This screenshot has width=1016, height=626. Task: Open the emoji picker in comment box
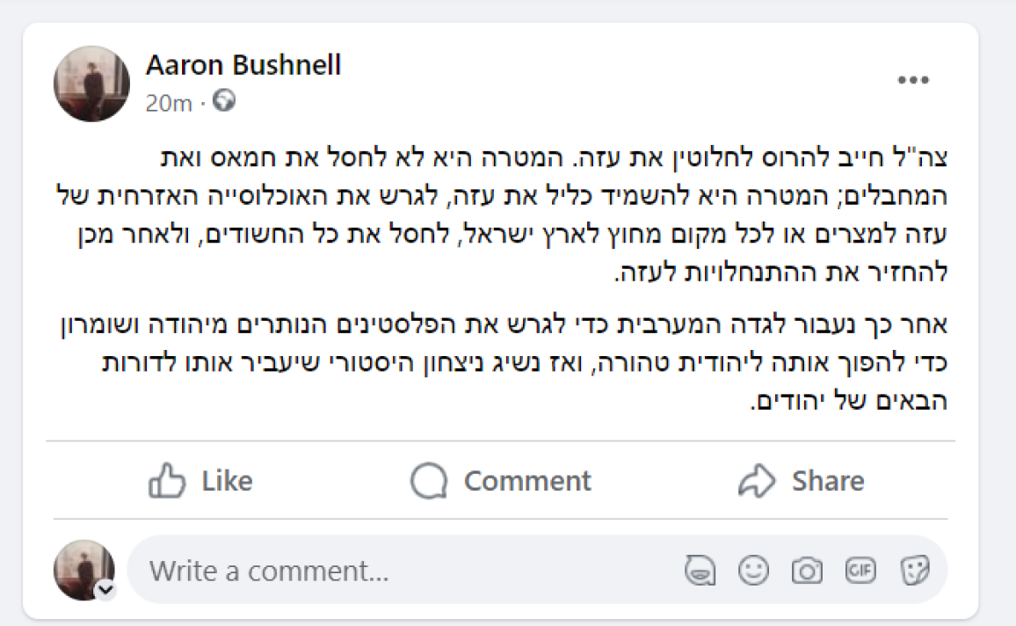(x=752, y=571)
